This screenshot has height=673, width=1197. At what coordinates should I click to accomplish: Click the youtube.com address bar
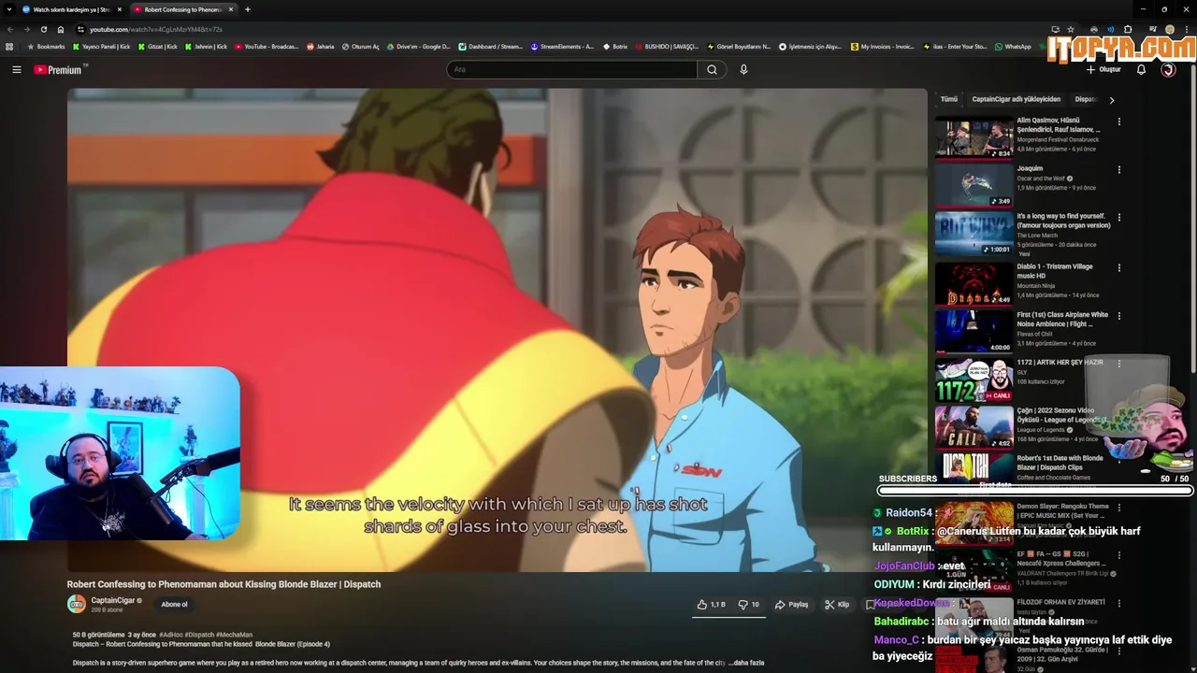coord(561,29)
